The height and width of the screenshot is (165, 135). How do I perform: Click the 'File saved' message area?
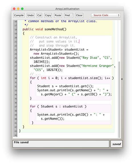(61, 144)
